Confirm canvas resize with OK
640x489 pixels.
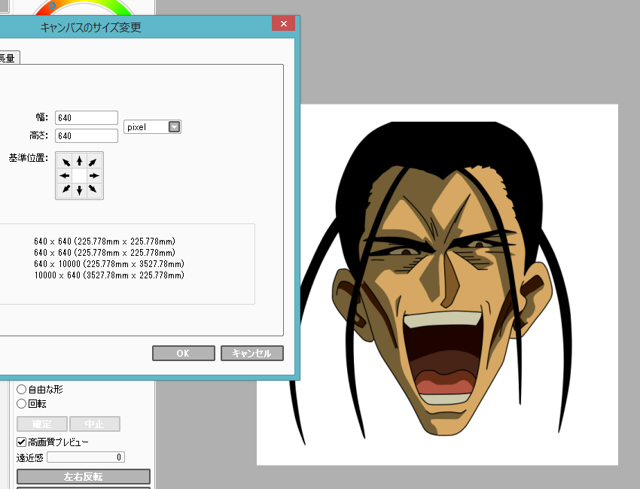184,353
